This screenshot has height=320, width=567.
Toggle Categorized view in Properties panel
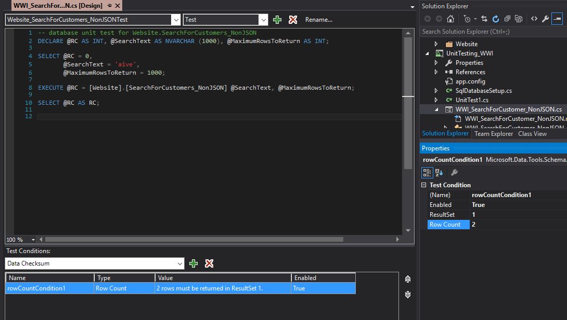click(x=427, y=173)
